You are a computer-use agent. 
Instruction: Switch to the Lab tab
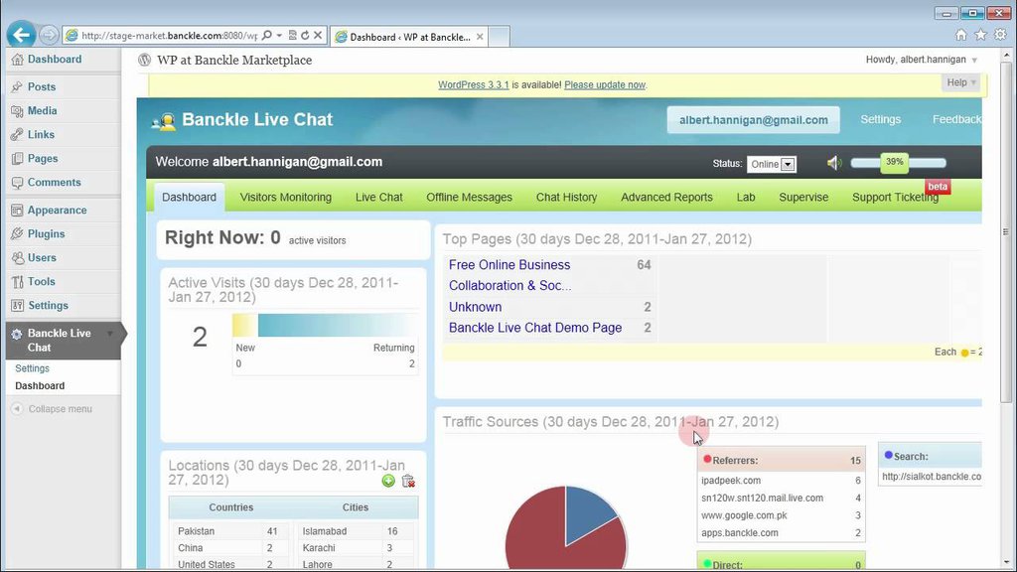746,198
